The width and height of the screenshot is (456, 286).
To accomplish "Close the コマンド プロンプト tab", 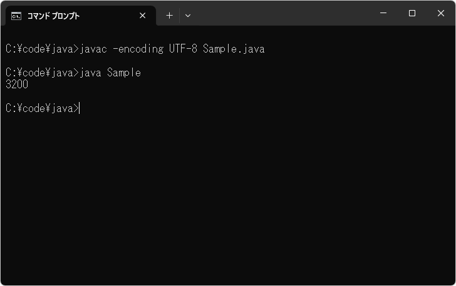I will coord(143,16).
